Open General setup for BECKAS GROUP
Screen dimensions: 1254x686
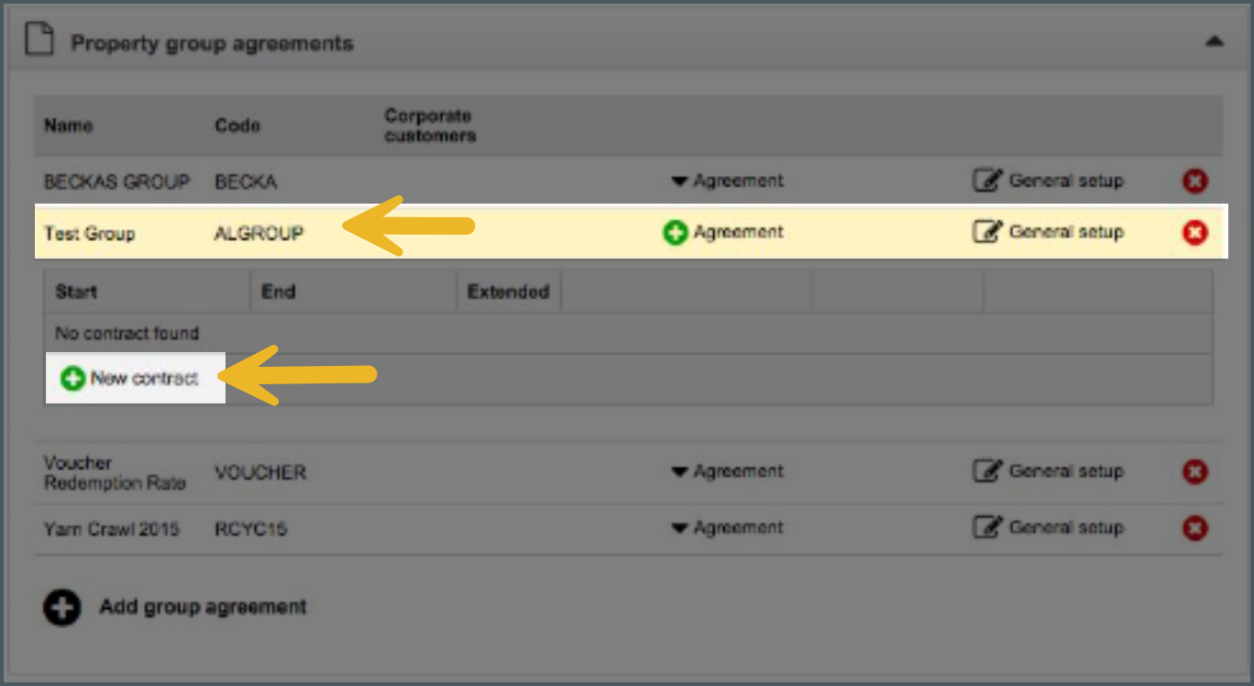coord(1048,182)
